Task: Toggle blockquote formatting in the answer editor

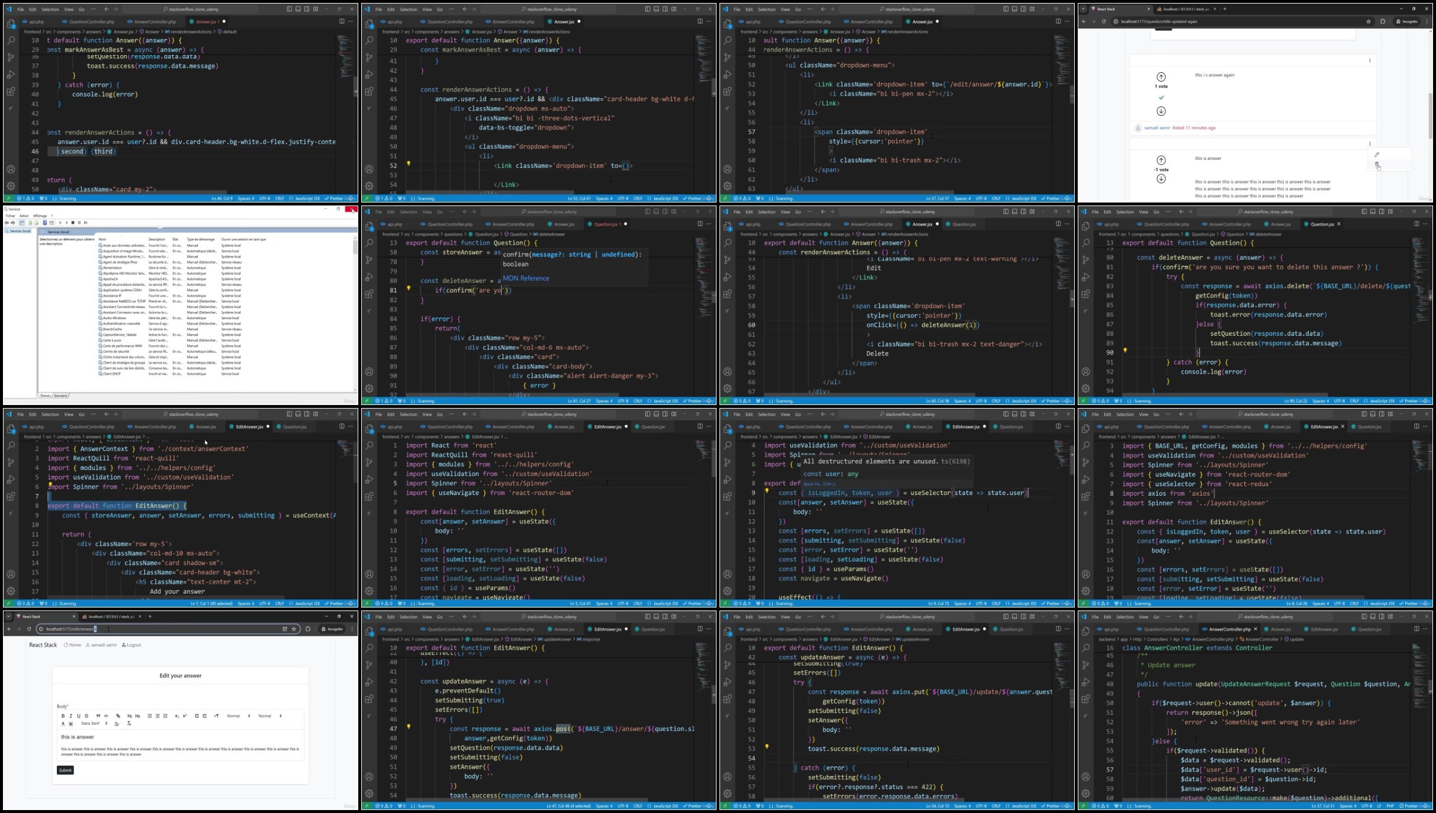Action: [x=98, y=716]
